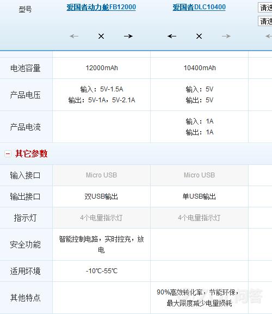Collapse the 其它参数 section
This screenshot has width=272, height=314.
point(8,154)
